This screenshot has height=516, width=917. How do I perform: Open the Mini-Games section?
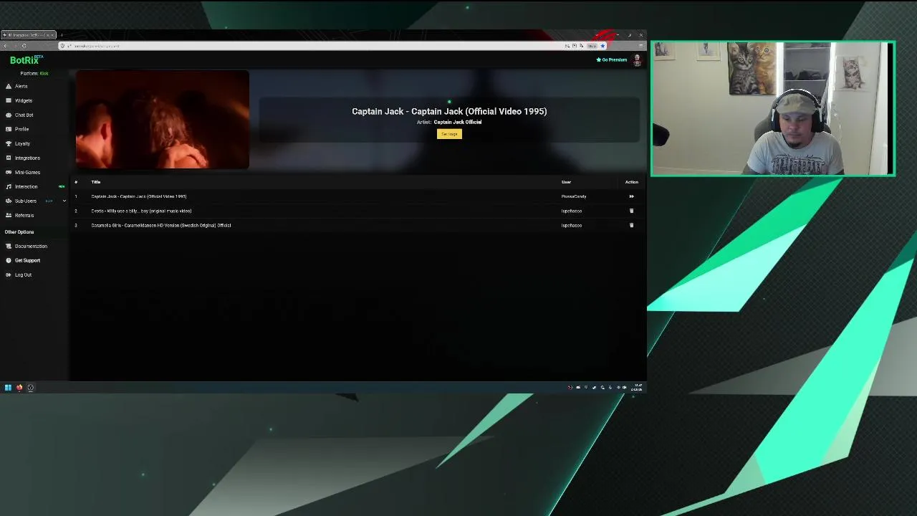27,172
